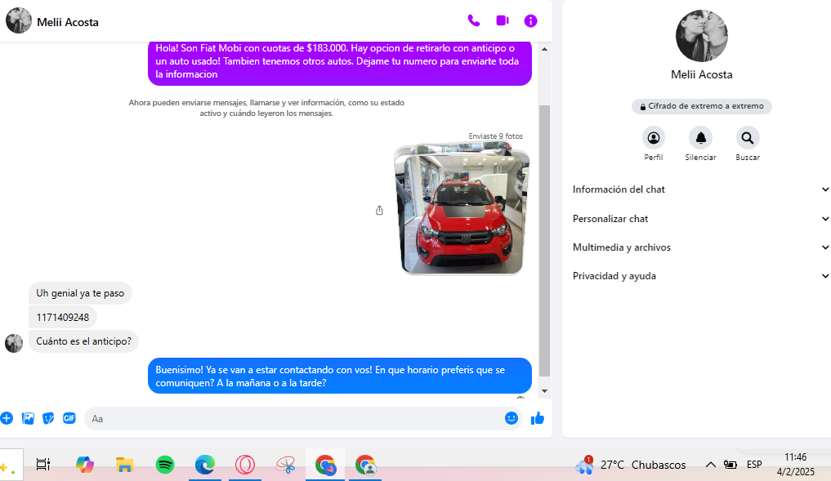Attach a photo file to the message

tap(28, 418)
